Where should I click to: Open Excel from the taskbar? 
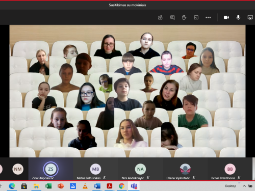point(48,186)
